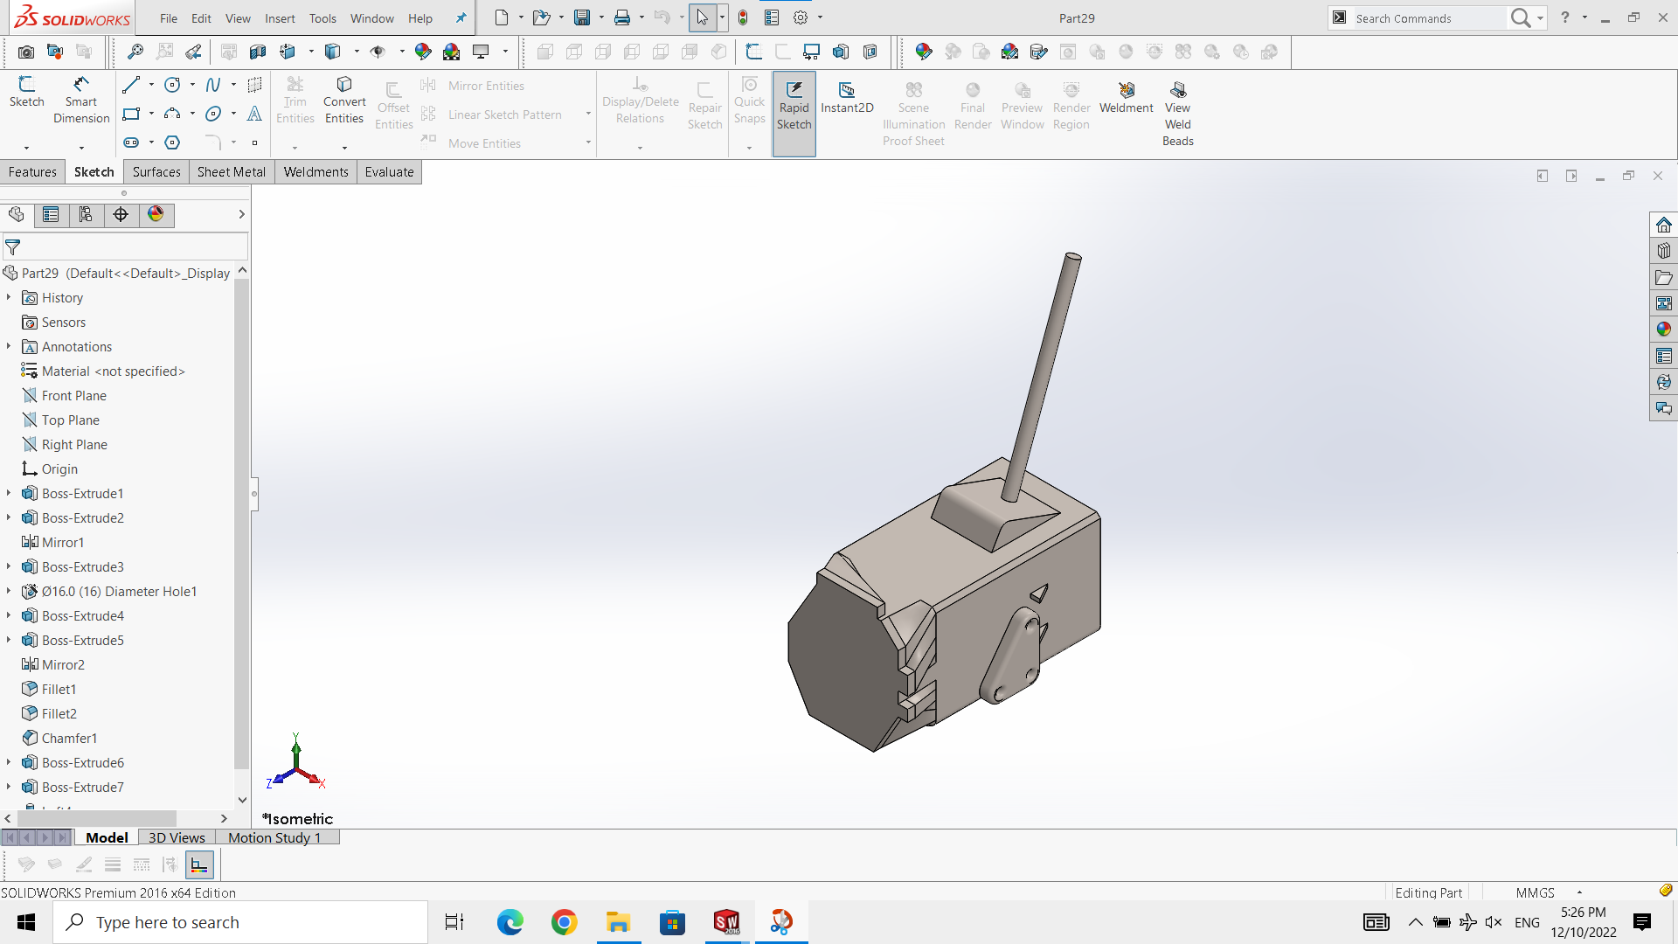Select the Line sketch tool

(131, 85)
